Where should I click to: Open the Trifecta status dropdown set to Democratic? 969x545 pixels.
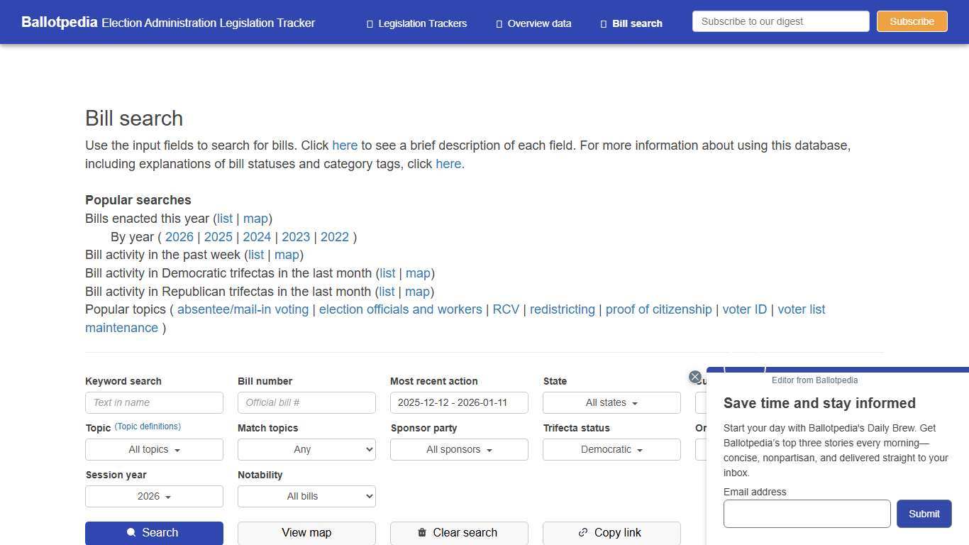coord(611,449)
